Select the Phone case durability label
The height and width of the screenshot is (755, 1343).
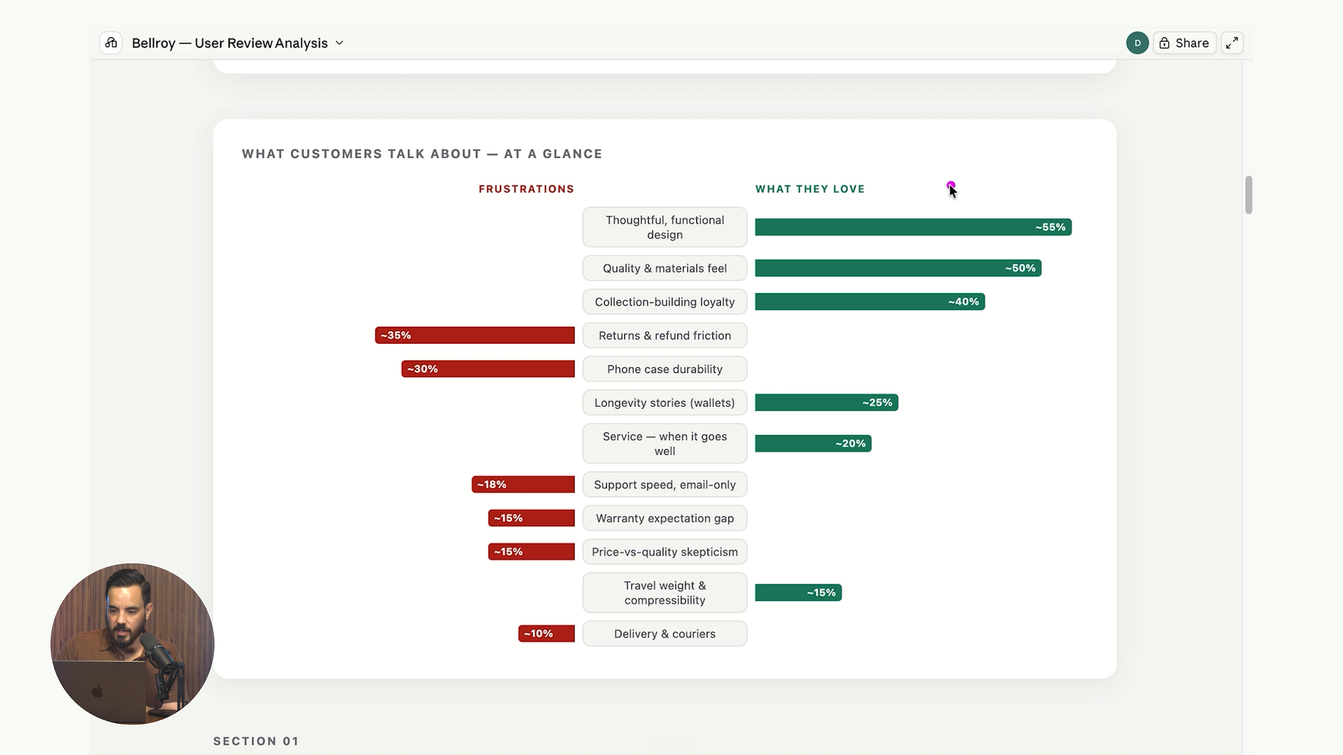tap(665, 369)
